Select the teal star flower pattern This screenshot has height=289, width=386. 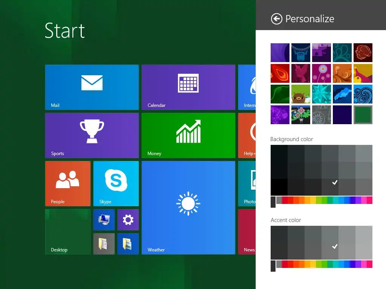tap(321, 94)
